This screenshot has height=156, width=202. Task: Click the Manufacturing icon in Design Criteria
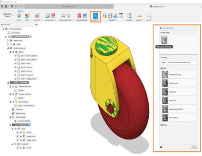[85, 16]
